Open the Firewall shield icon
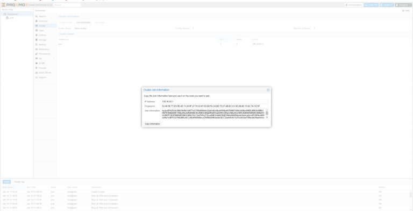Screen dimensions: 413x211 (x=37, y=68)
